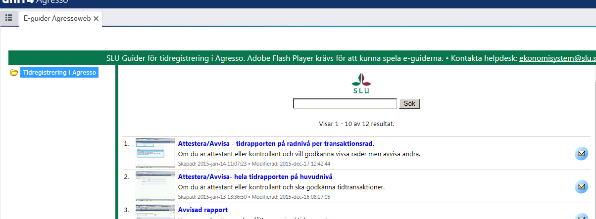Open the menu list icon beside the tab
The height and width of the screenshot is (219, 596).
point(8,18)
